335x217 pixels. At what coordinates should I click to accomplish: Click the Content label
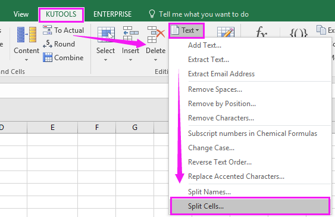pos(27,51)
